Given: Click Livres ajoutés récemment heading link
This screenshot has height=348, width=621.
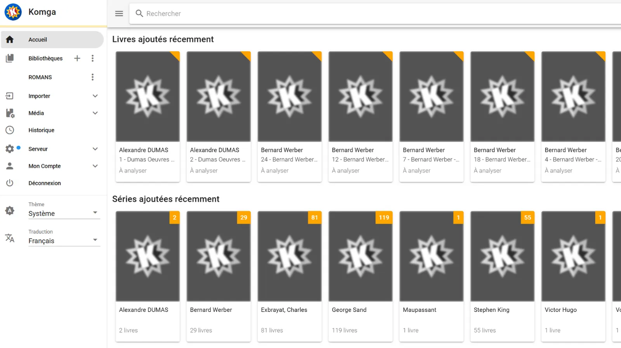Looking at the screenshot, I should 163,39.
